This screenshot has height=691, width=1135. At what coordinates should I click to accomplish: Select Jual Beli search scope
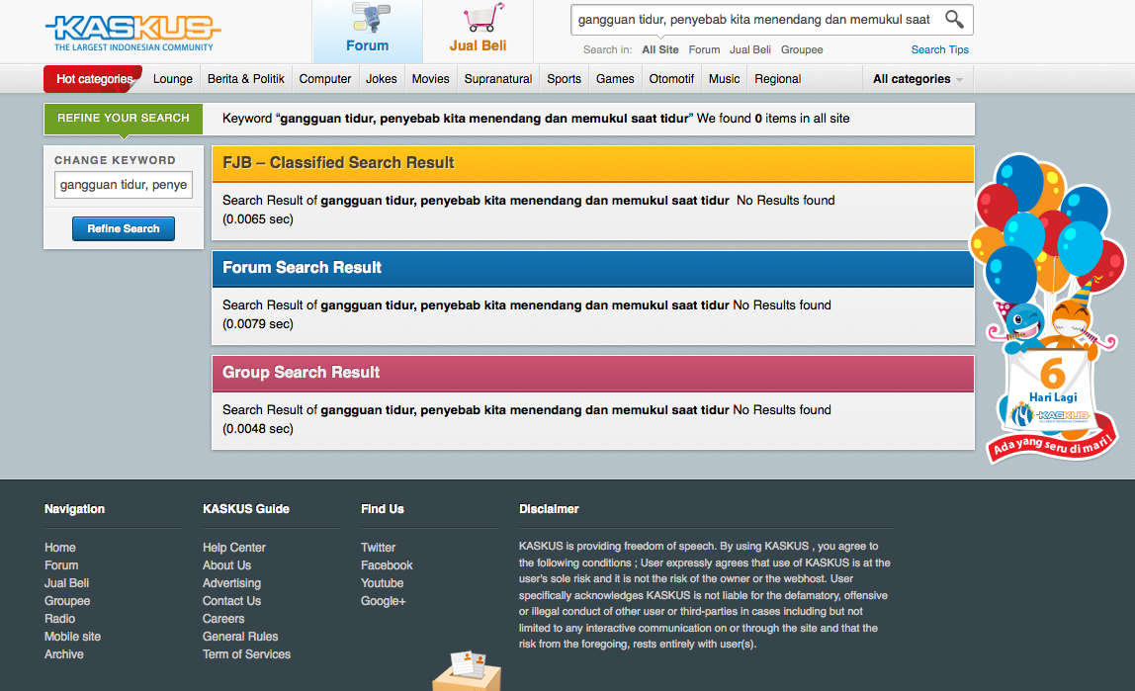(749, 50)
